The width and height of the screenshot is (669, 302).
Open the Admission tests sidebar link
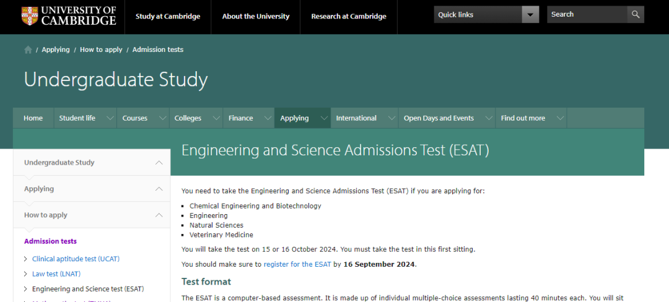pos(50,241)
